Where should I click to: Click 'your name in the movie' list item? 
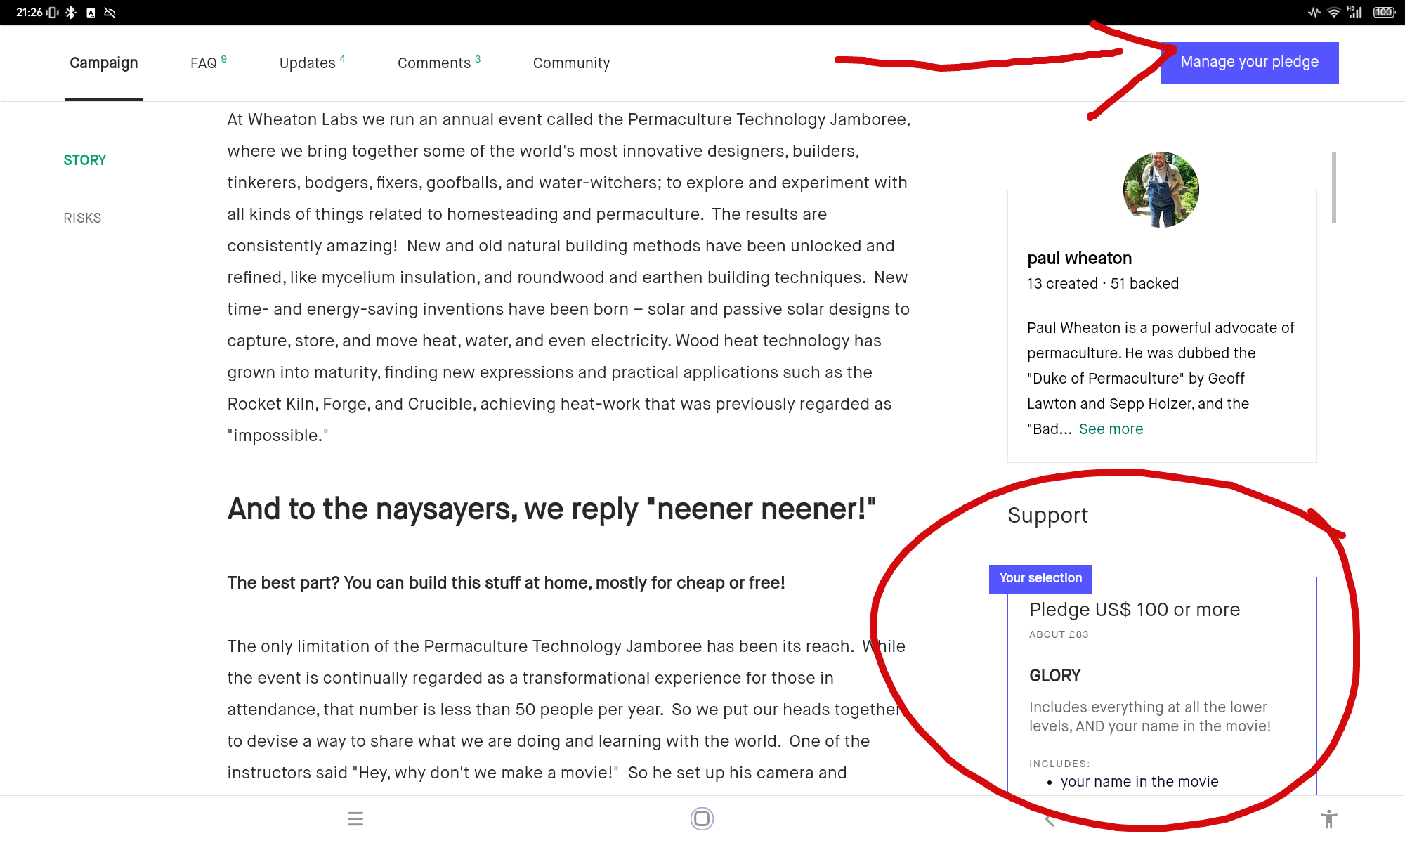(x=1139, y=782)
